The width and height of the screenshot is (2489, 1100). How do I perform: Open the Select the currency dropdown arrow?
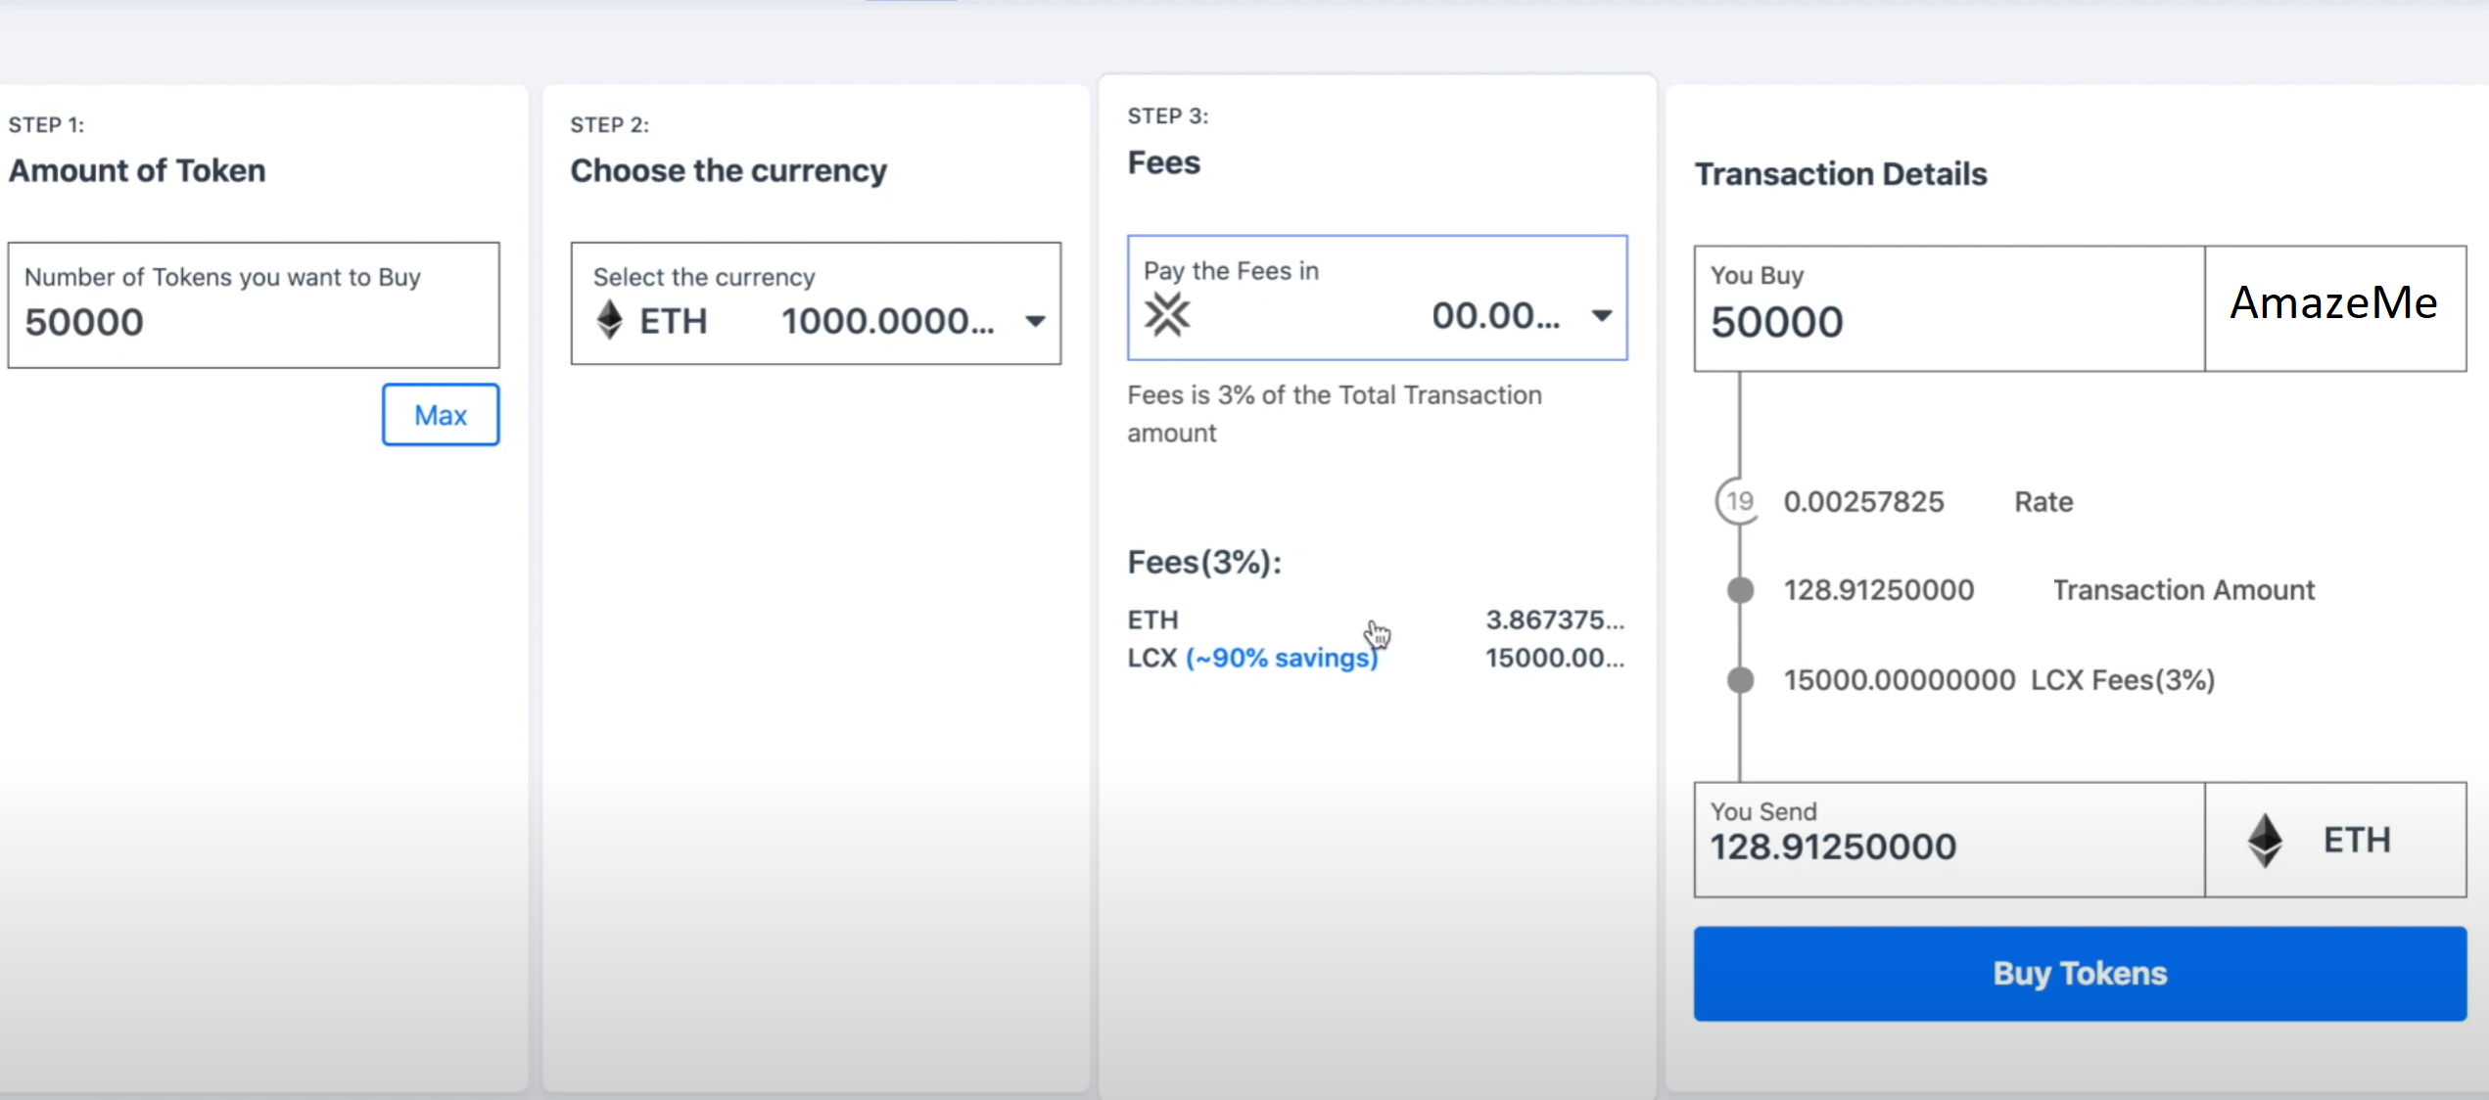pyautogui.click(x=1035, y=321)
